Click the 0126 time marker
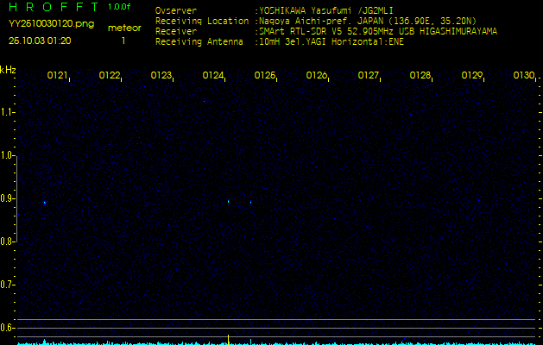Screen dimensions: 543x345 [317, 75]
